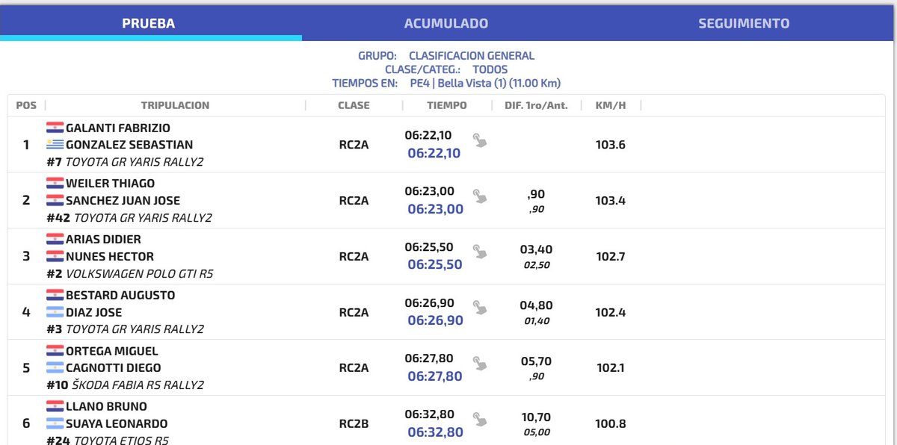This screenshot has height=445, width=897.
Task: Select driver name ARIAS DIDIER
Action: [x=103, y=240]
